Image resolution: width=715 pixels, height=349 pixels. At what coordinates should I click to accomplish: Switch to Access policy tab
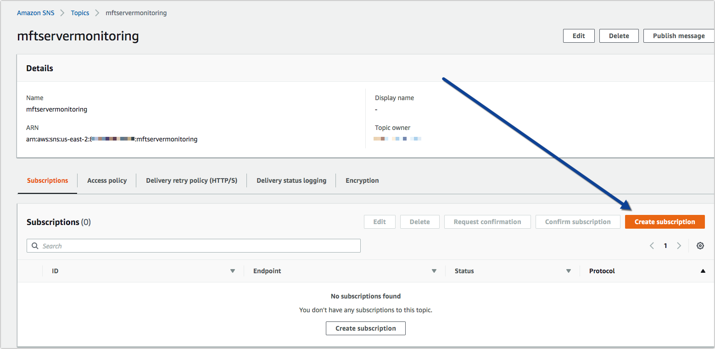(107, 180)
